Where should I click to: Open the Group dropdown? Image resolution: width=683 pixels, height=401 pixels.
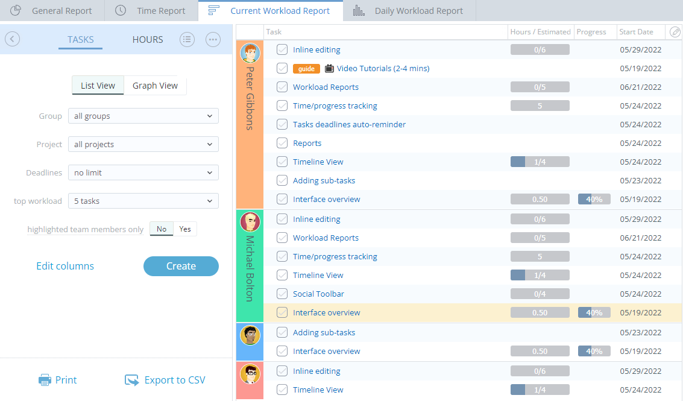click(x=143, y=116)
